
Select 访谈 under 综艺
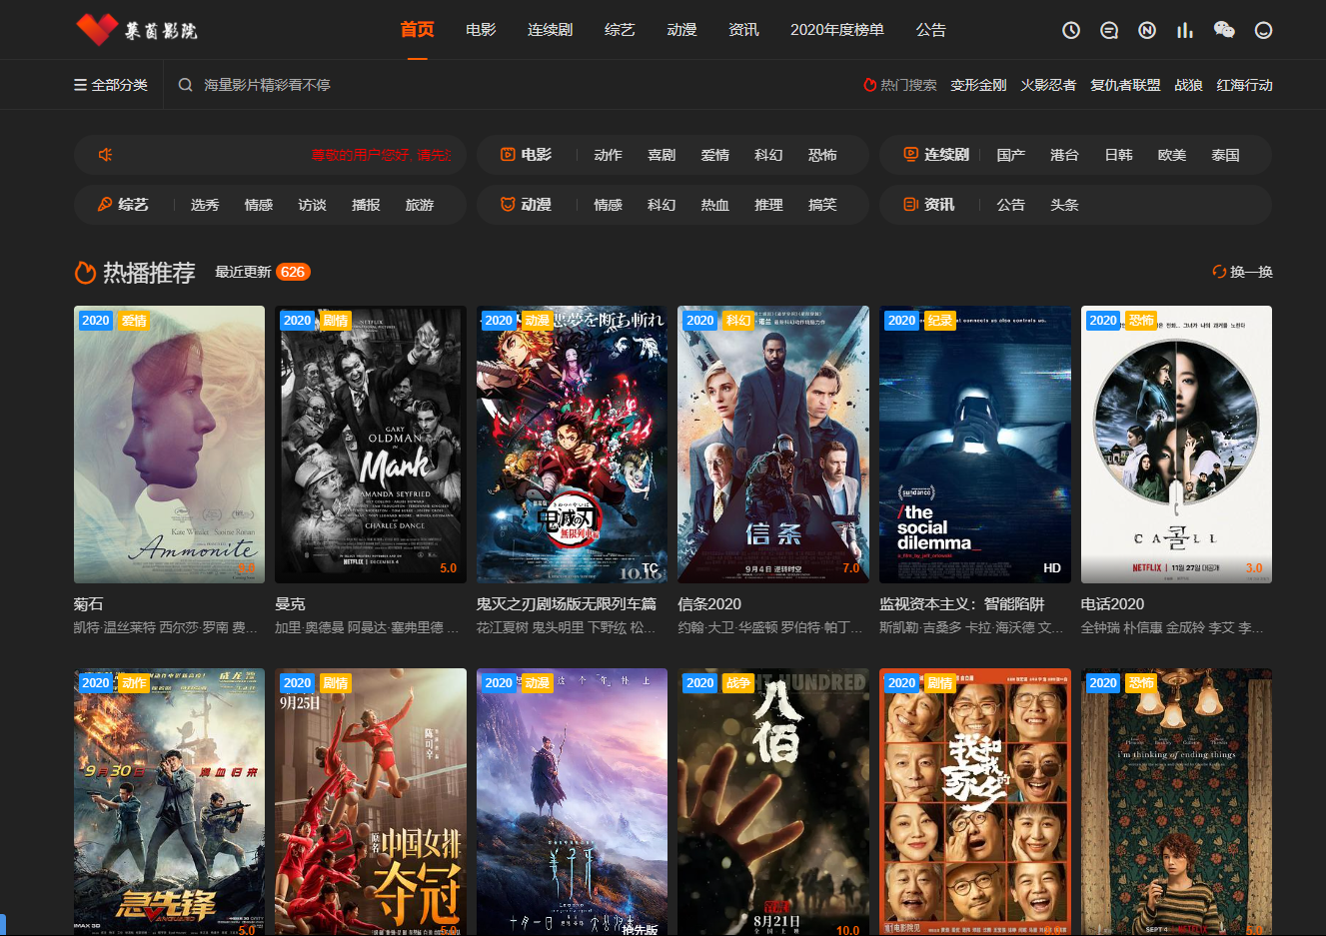[312, 205]
